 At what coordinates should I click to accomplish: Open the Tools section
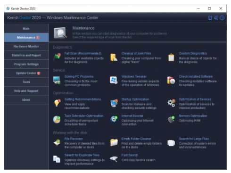point(26,82)
